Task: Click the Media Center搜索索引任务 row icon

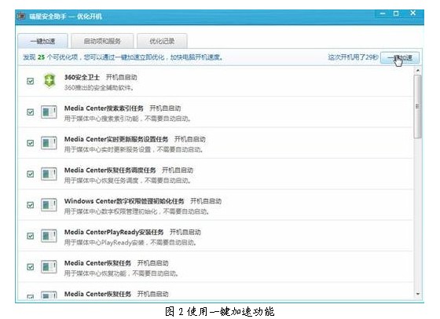Action: coord(49,112)
